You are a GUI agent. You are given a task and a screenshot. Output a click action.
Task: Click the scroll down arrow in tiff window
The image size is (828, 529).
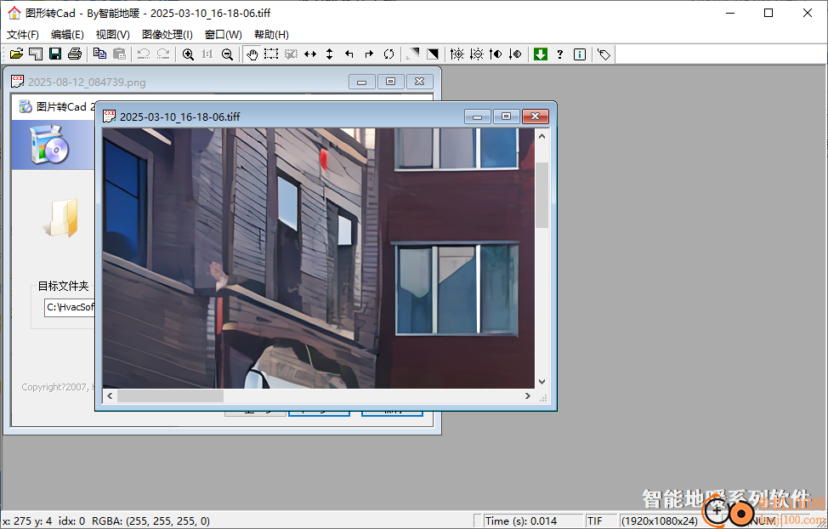pos(542,382)
